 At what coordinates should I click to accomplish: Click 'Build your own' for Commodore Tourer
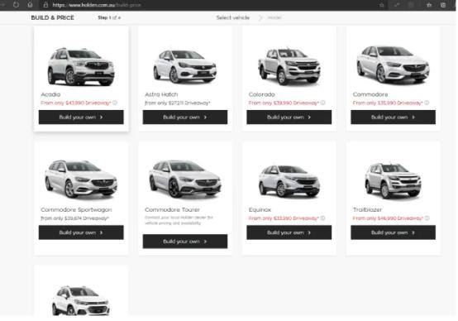coord(185,242)
